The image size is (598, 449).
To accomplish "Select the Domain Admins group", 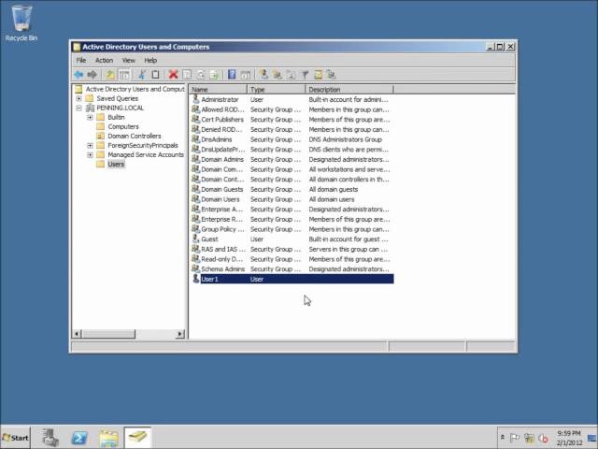I will click(292, 159).
